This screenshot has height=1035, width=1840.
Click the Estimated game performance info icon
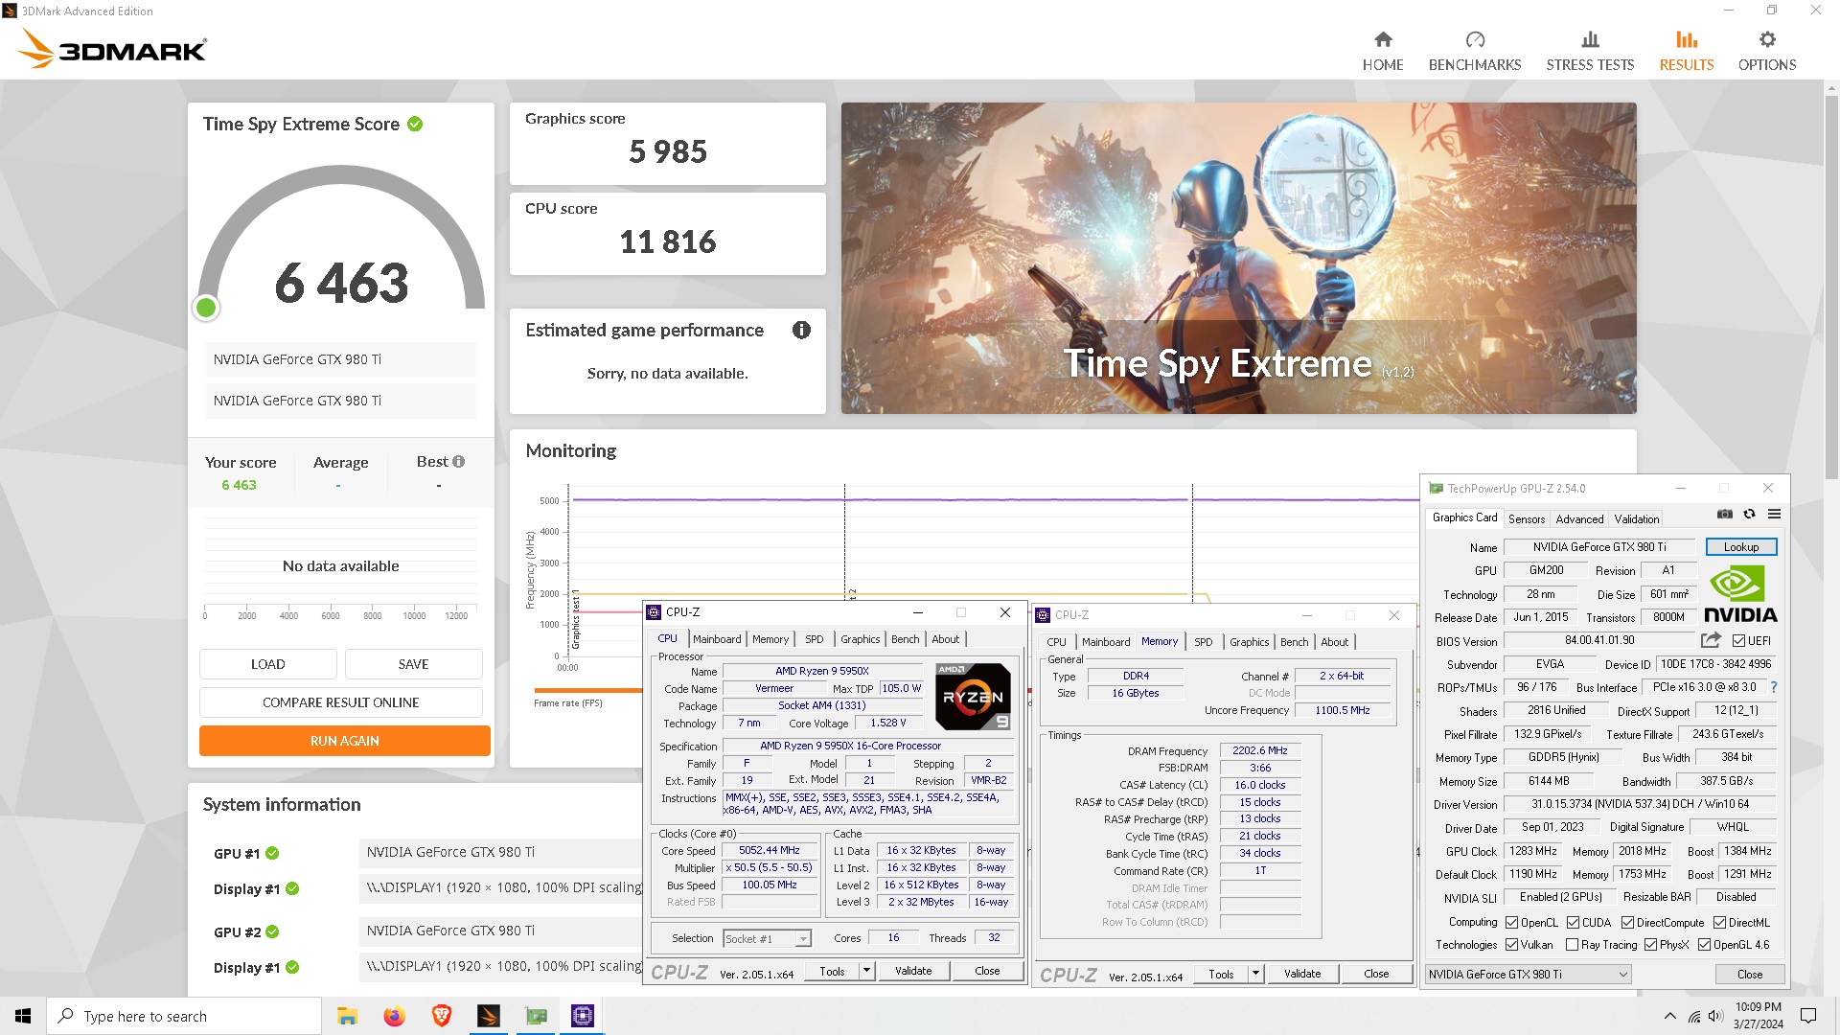801,330
